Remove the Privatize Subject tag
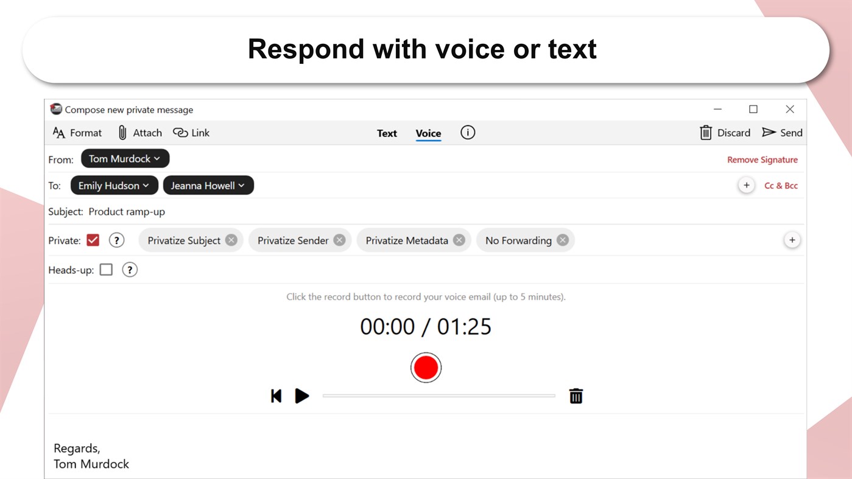Viewport: 852px width, 479px height. pyautogui.click(x=231, y=240)
